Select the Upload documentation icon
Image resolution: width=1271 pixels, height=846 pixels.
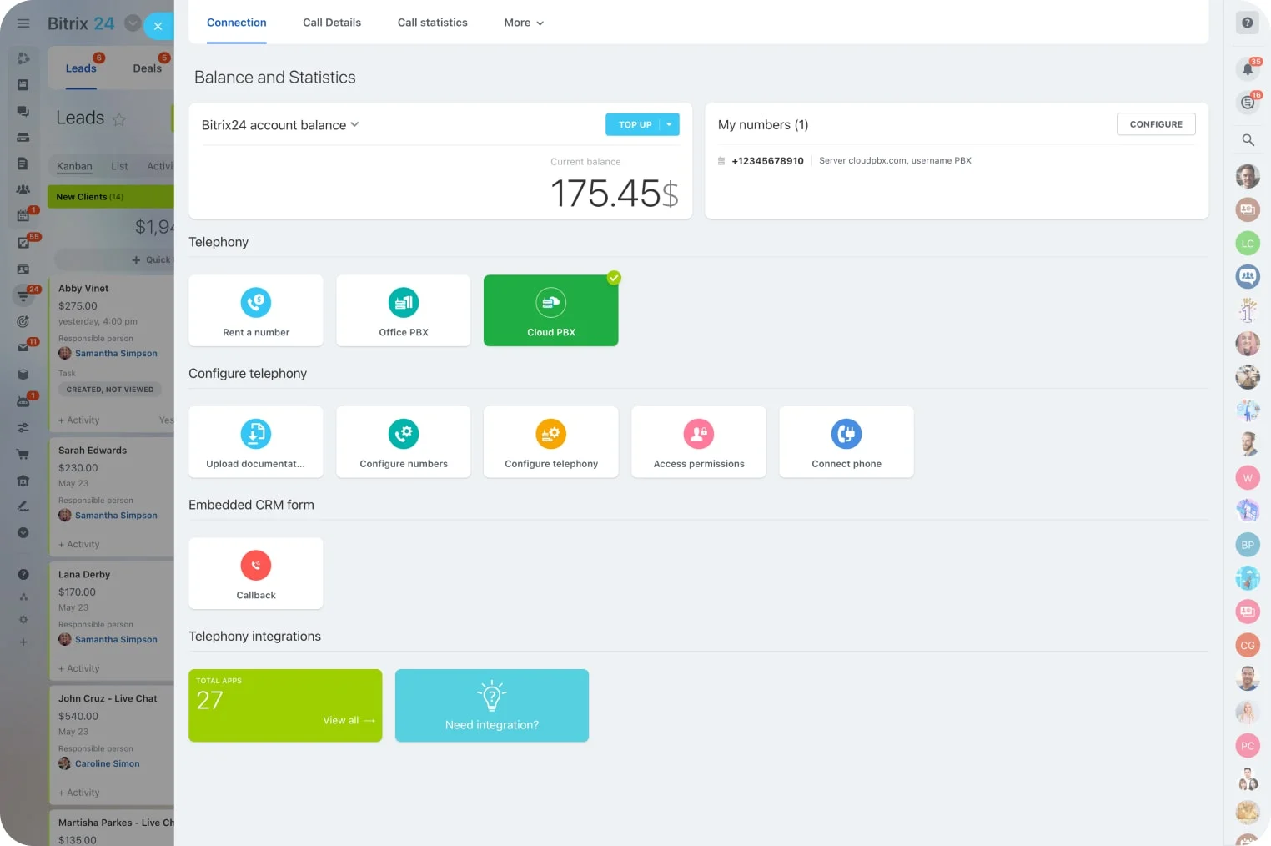coord(256,434)
